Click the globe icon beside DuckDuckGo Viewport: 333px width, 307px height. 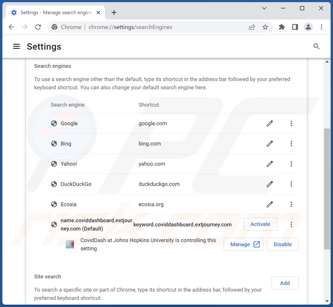[x=54, y=184]
